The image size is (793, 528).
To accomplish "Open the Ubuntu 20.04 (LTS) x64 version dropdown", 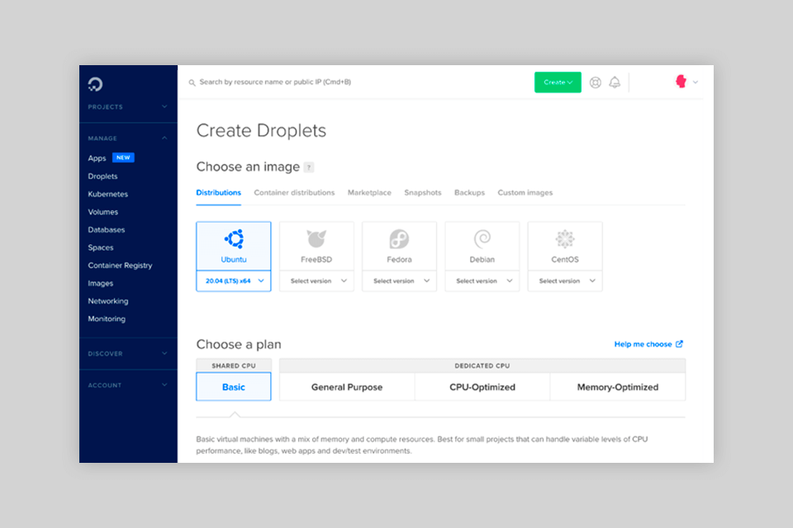I will tap(234, 281).
